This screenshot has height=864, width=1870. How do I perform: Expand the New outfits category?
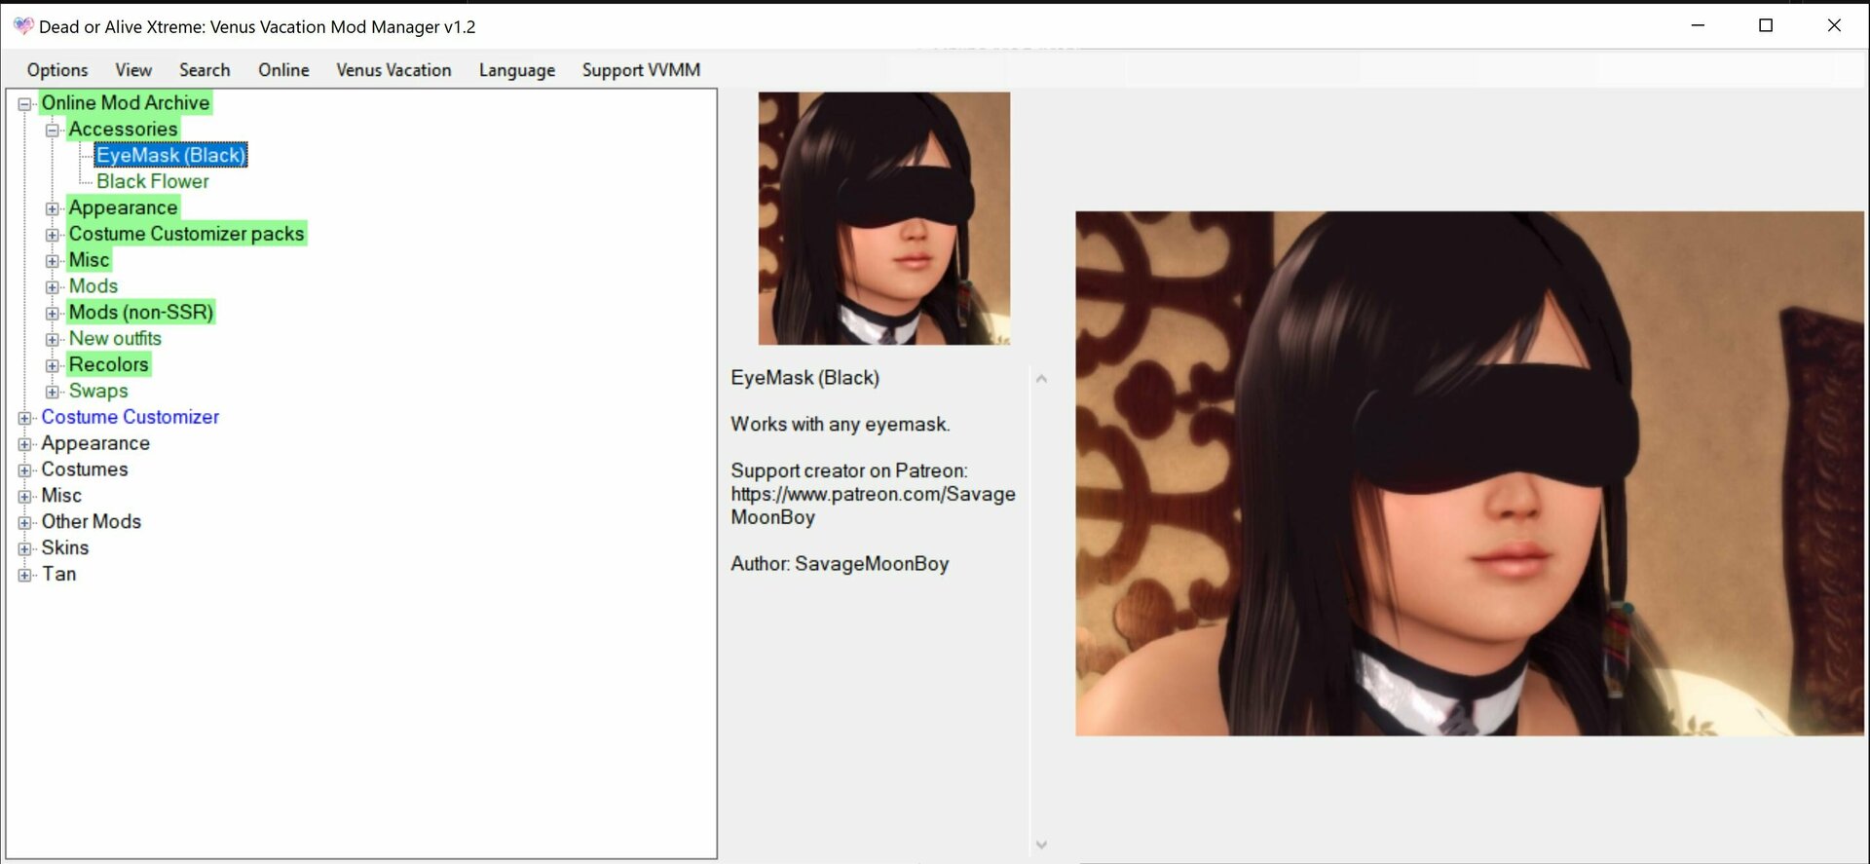click(53, 339)
